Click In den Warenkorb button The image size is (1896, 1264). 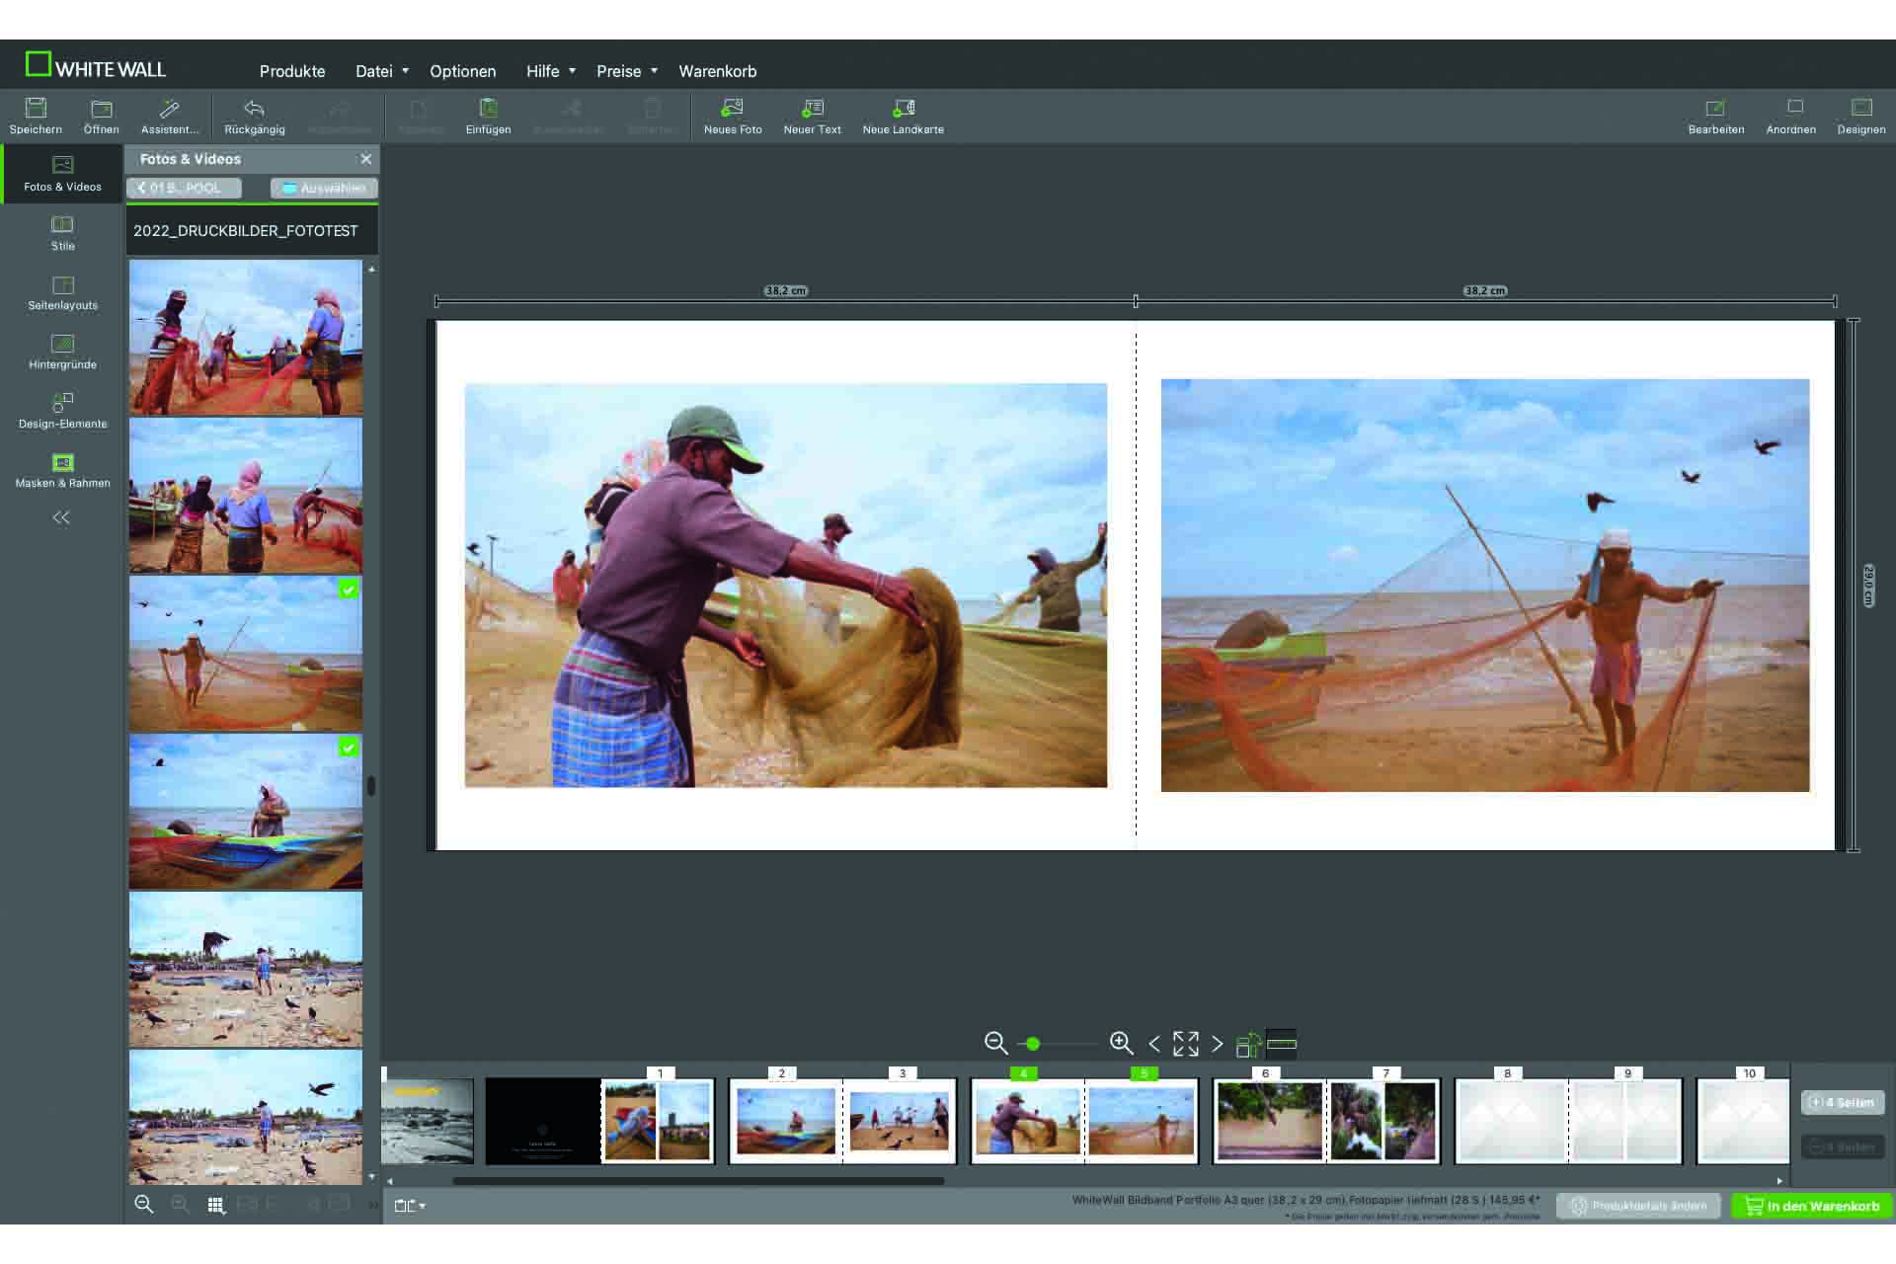[x=1812, y=1206]
